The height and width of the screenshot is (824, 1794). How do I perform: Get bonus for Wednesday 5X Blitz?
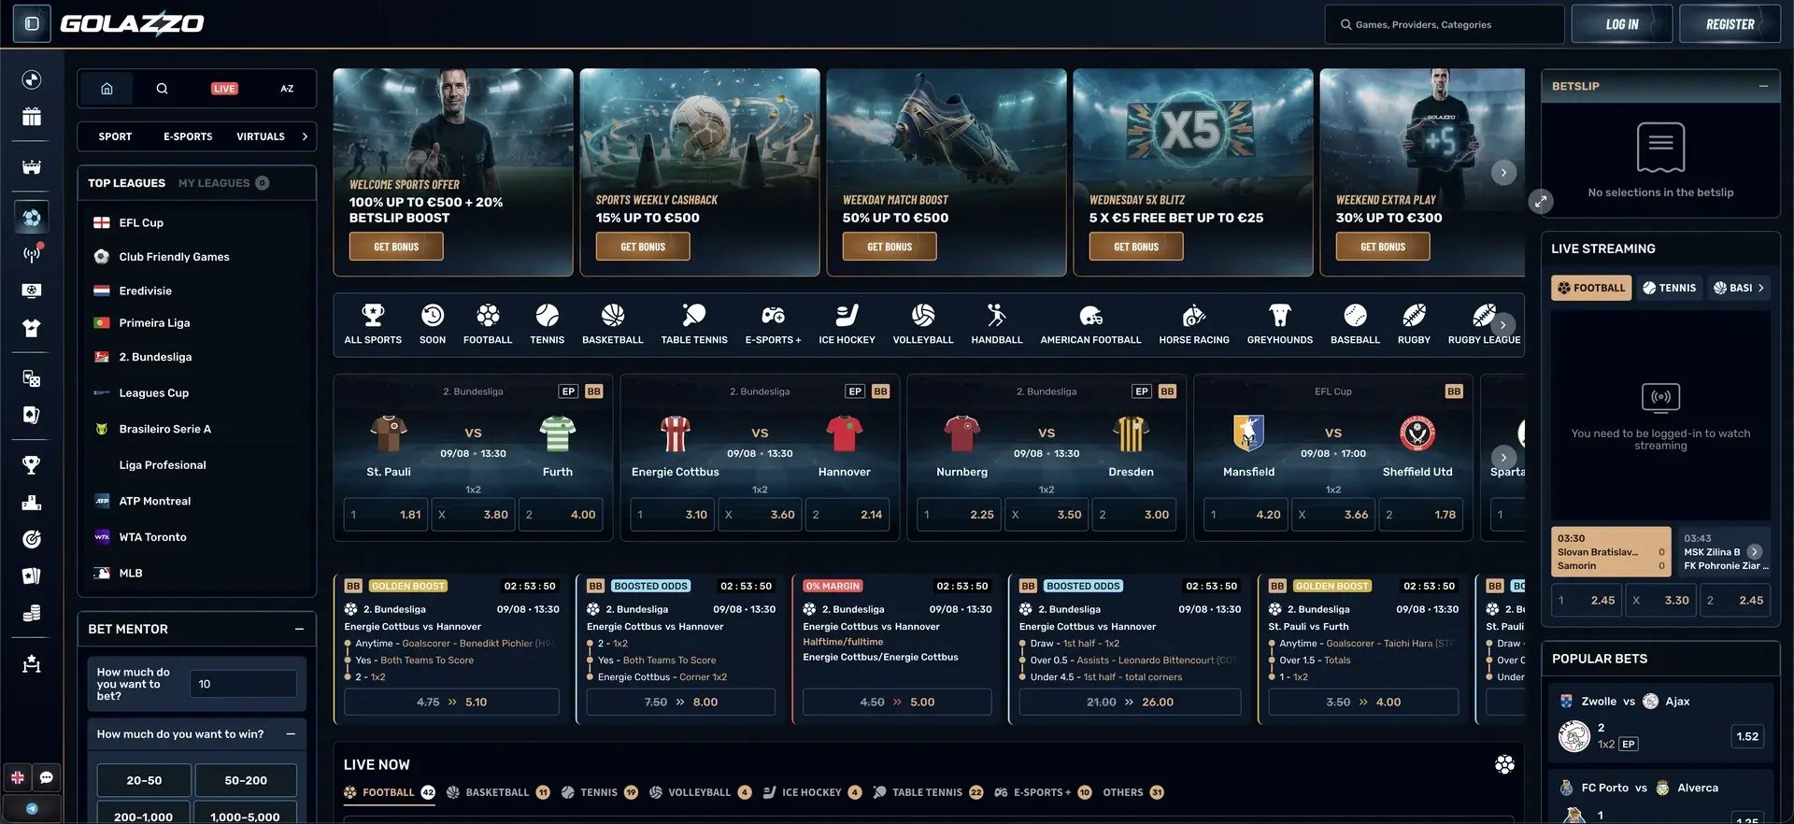click(x=1136, y=247)
